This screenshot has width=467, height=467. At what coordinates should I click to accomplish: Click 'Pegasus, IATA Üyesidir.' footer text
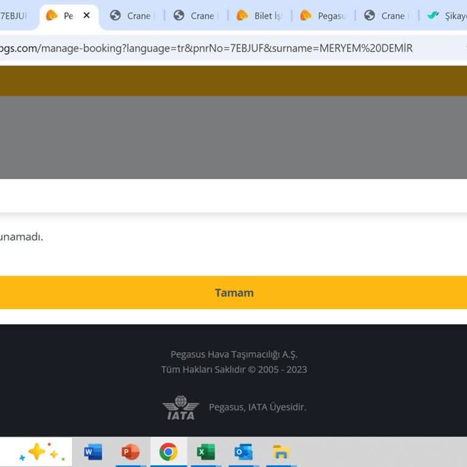pyautogui.click(x=257, y=407)
